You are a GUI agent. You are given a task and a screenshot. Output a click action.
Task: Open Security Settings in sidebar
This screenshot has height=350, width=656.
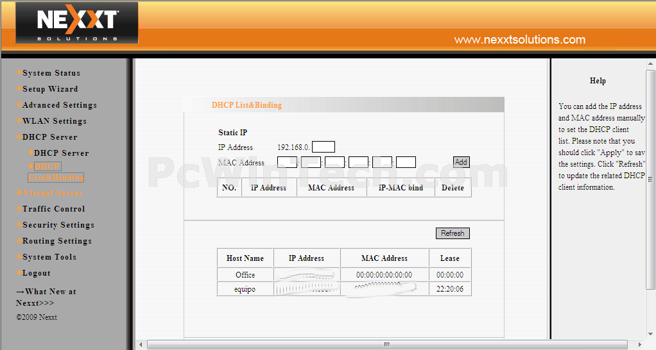click(x=58, y=225)
